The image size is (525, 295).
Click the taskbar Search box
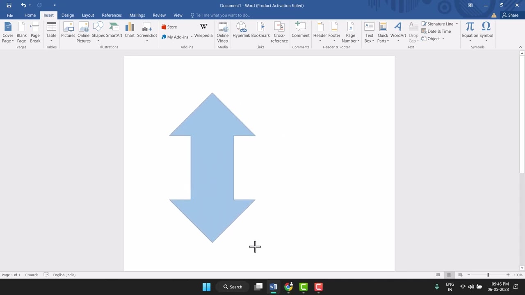[233, 287]
